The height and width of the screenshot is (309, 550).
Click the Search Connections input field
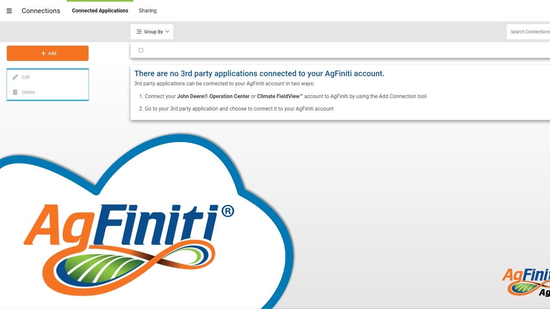529,32
